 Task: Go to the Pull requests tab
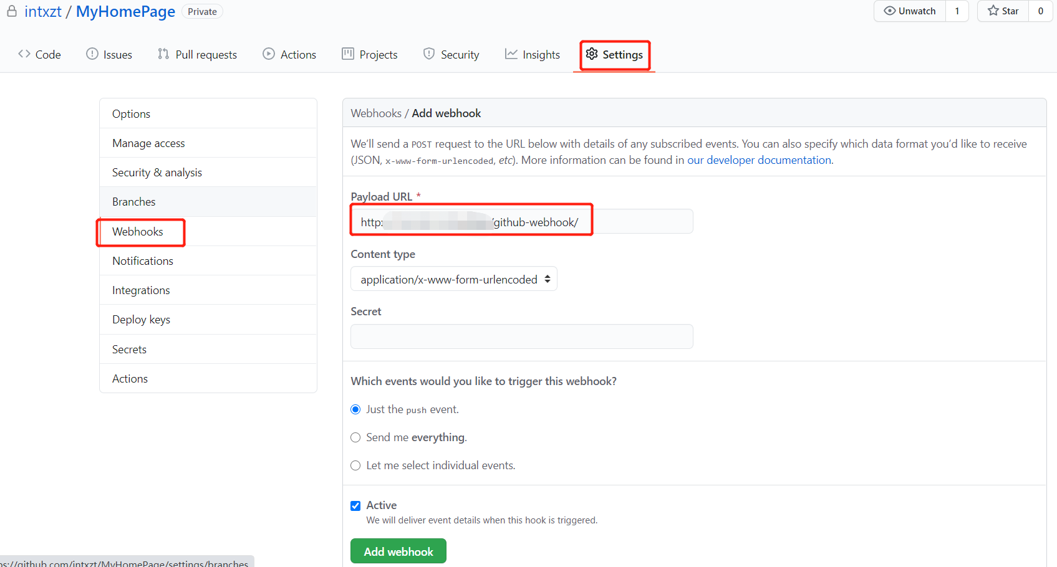(197, 55)
